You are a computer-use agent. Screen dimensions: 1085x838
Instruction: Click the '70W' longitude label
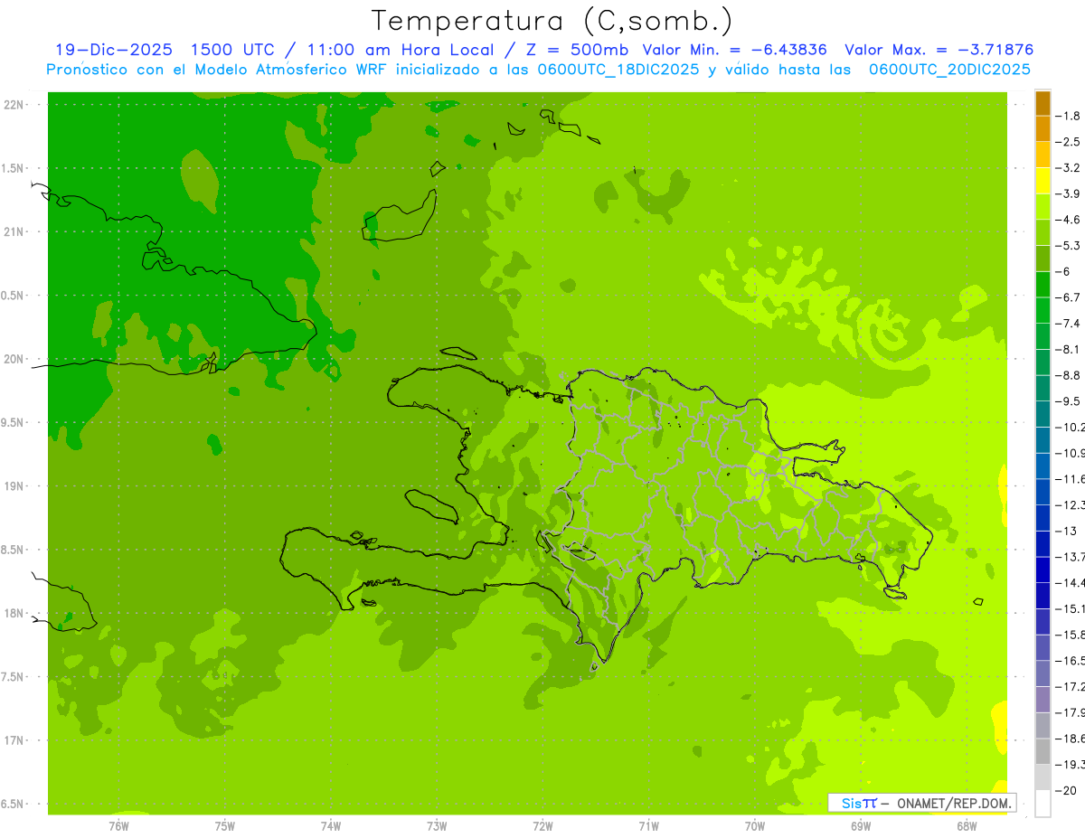755,826
